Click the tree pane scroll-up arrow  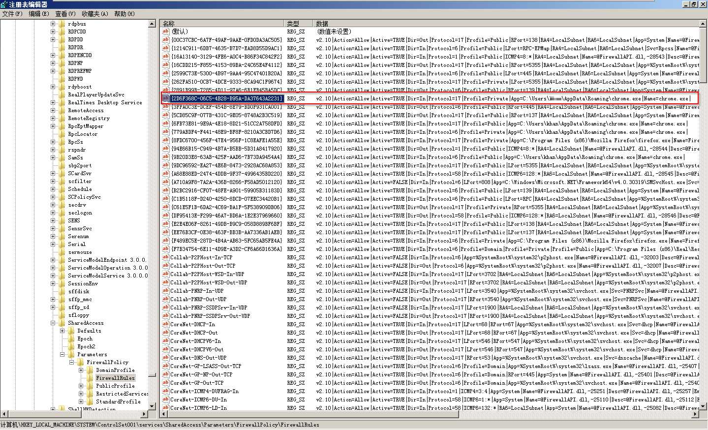tap(152, 24)
